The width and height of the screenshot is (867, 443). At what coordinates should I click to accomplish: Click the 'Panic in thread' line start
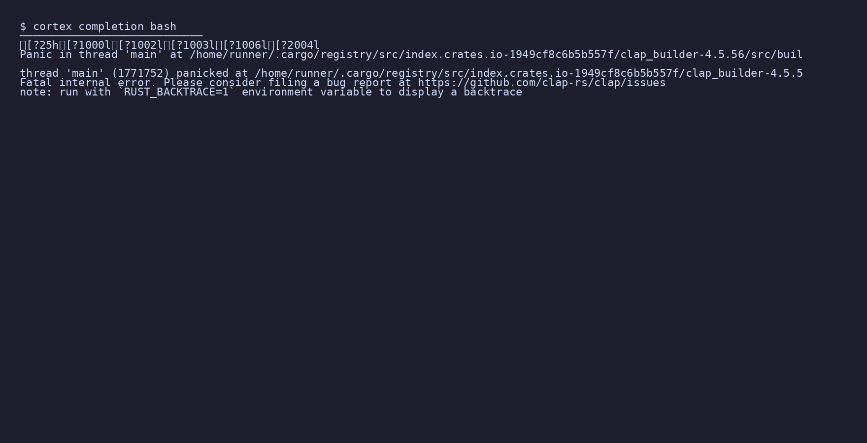point(68,55)
